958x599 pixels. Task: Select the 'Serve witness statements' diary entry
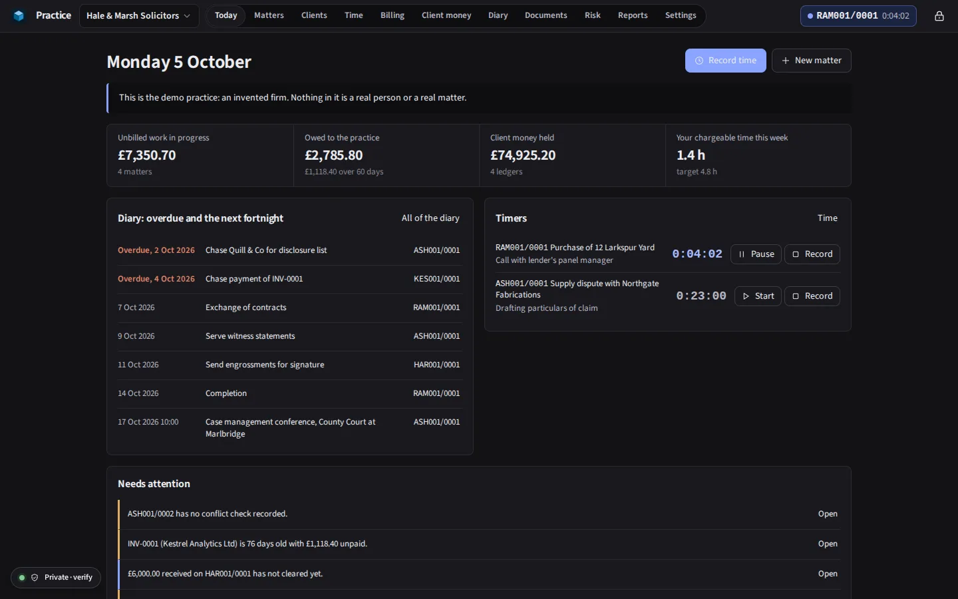(289, 336)
